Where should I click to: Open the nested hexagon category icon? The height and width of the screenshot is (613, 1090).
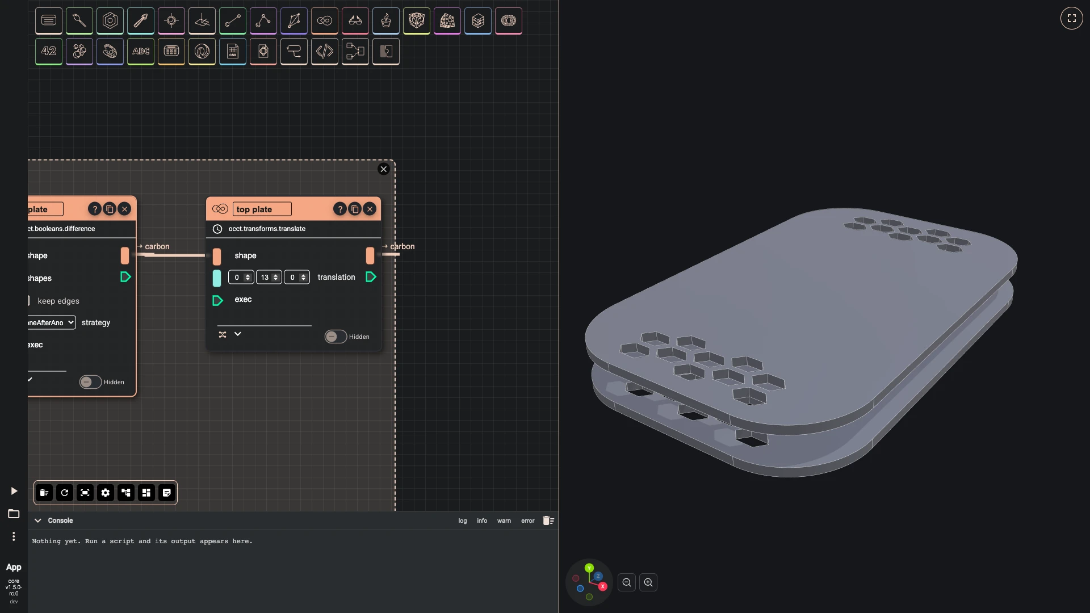pyautogui.click(x=110, y=20)
